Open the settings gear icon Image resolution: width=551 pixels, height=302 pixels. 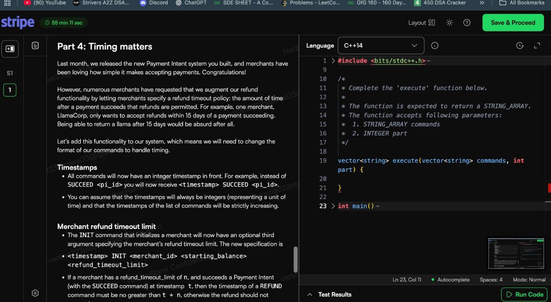[x=35, y=293]
